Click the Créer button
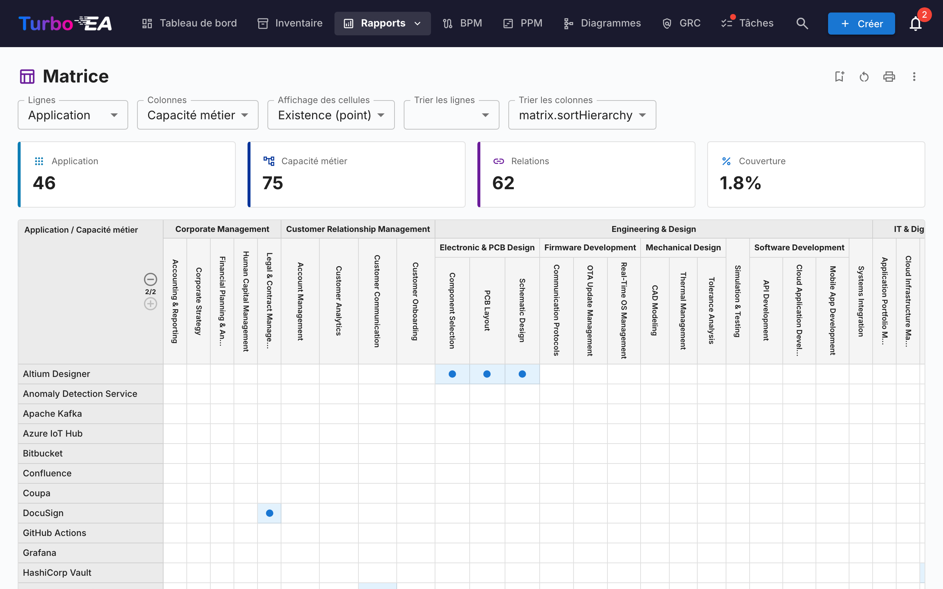 [x=861, y=23]
